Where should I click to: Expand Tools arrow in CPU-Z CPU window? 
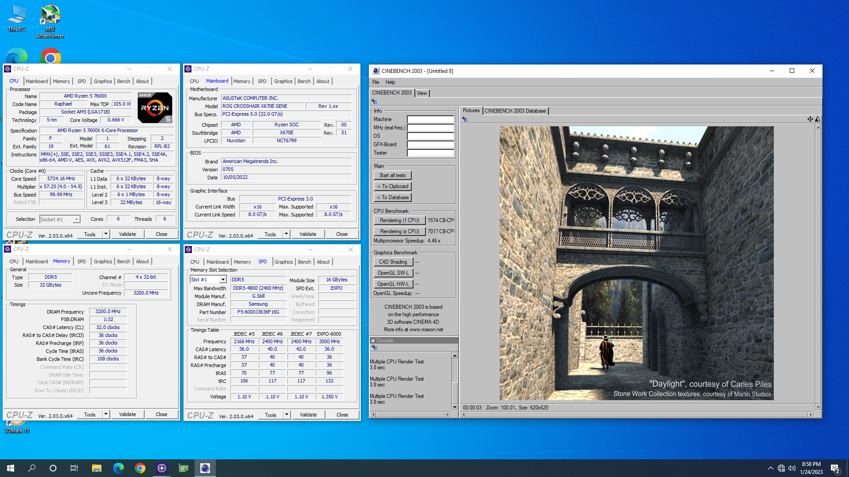tap(106, 234)
